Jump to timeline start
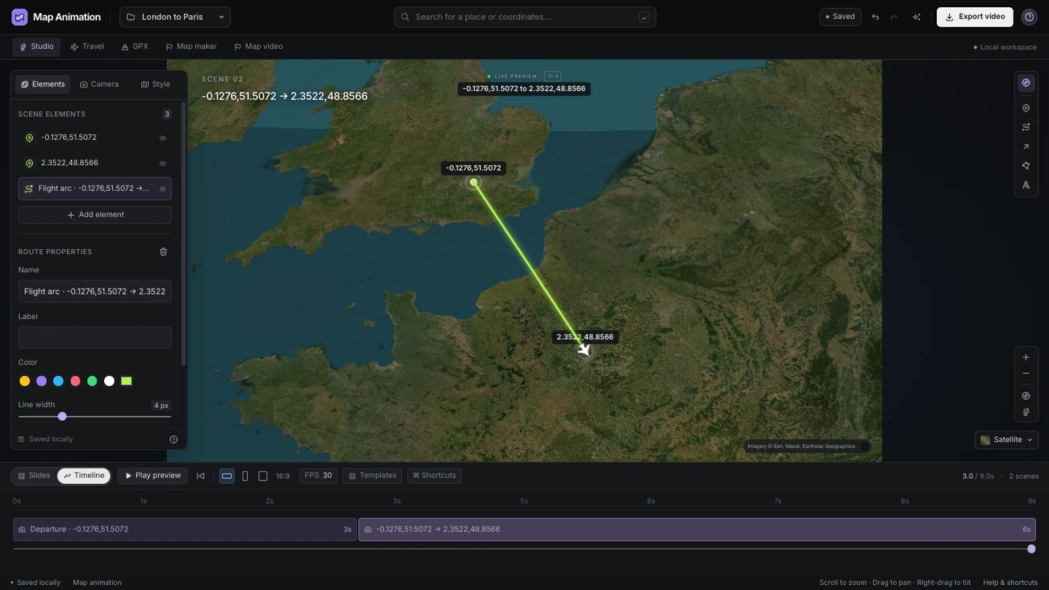Screen dimensions: 1049x590 [x=201, y=476]
